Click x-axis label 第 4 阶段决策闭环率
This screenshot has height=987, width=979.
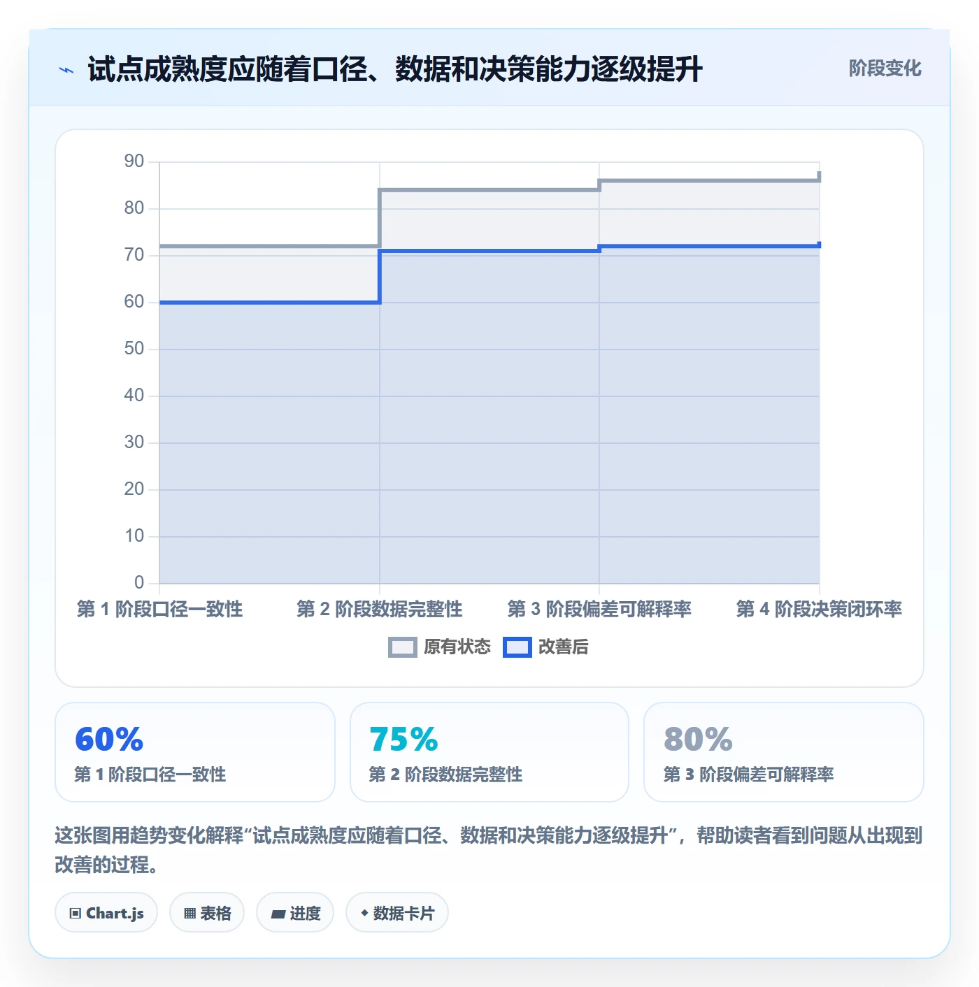tap(819, 609)
